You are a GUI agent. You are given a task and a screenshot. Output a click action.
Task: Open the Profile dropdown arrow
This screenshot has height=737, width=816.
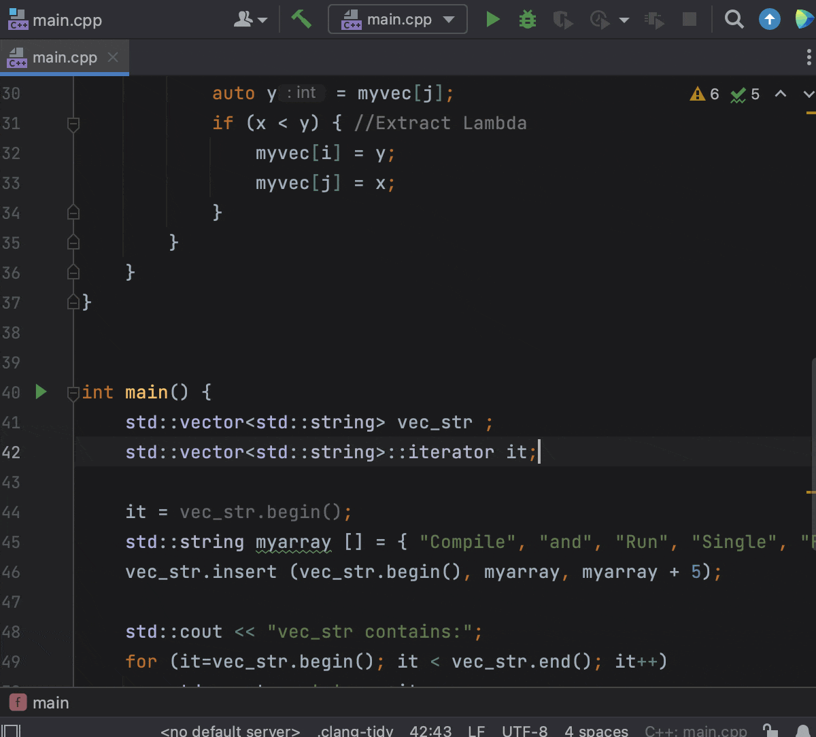(624, 20)
